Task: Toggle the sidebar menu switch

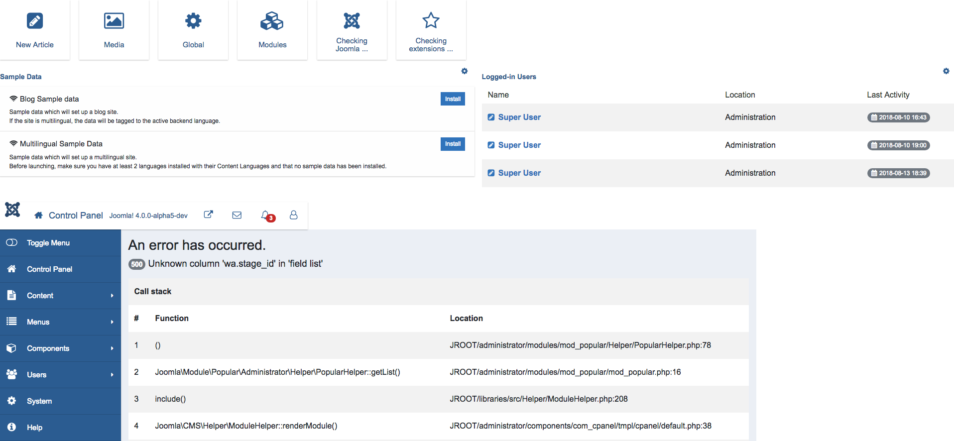Action: coord(11,242)
